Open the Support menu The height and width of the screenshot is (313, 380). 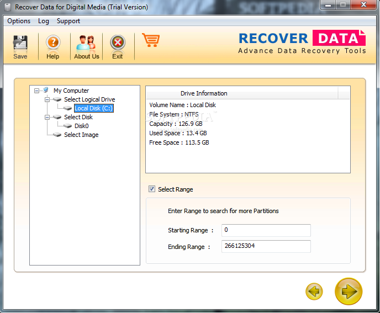click(68, 21)
